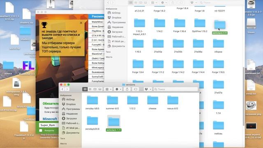Toggle the Аккаунты checkbox in launcher
Image resolution: width=263 pixels, height=148 pixels.
click(x=41, y=130)
